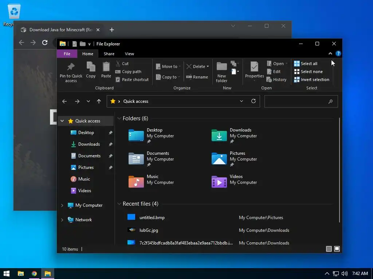Open the New item dropdown

[235, 71]
